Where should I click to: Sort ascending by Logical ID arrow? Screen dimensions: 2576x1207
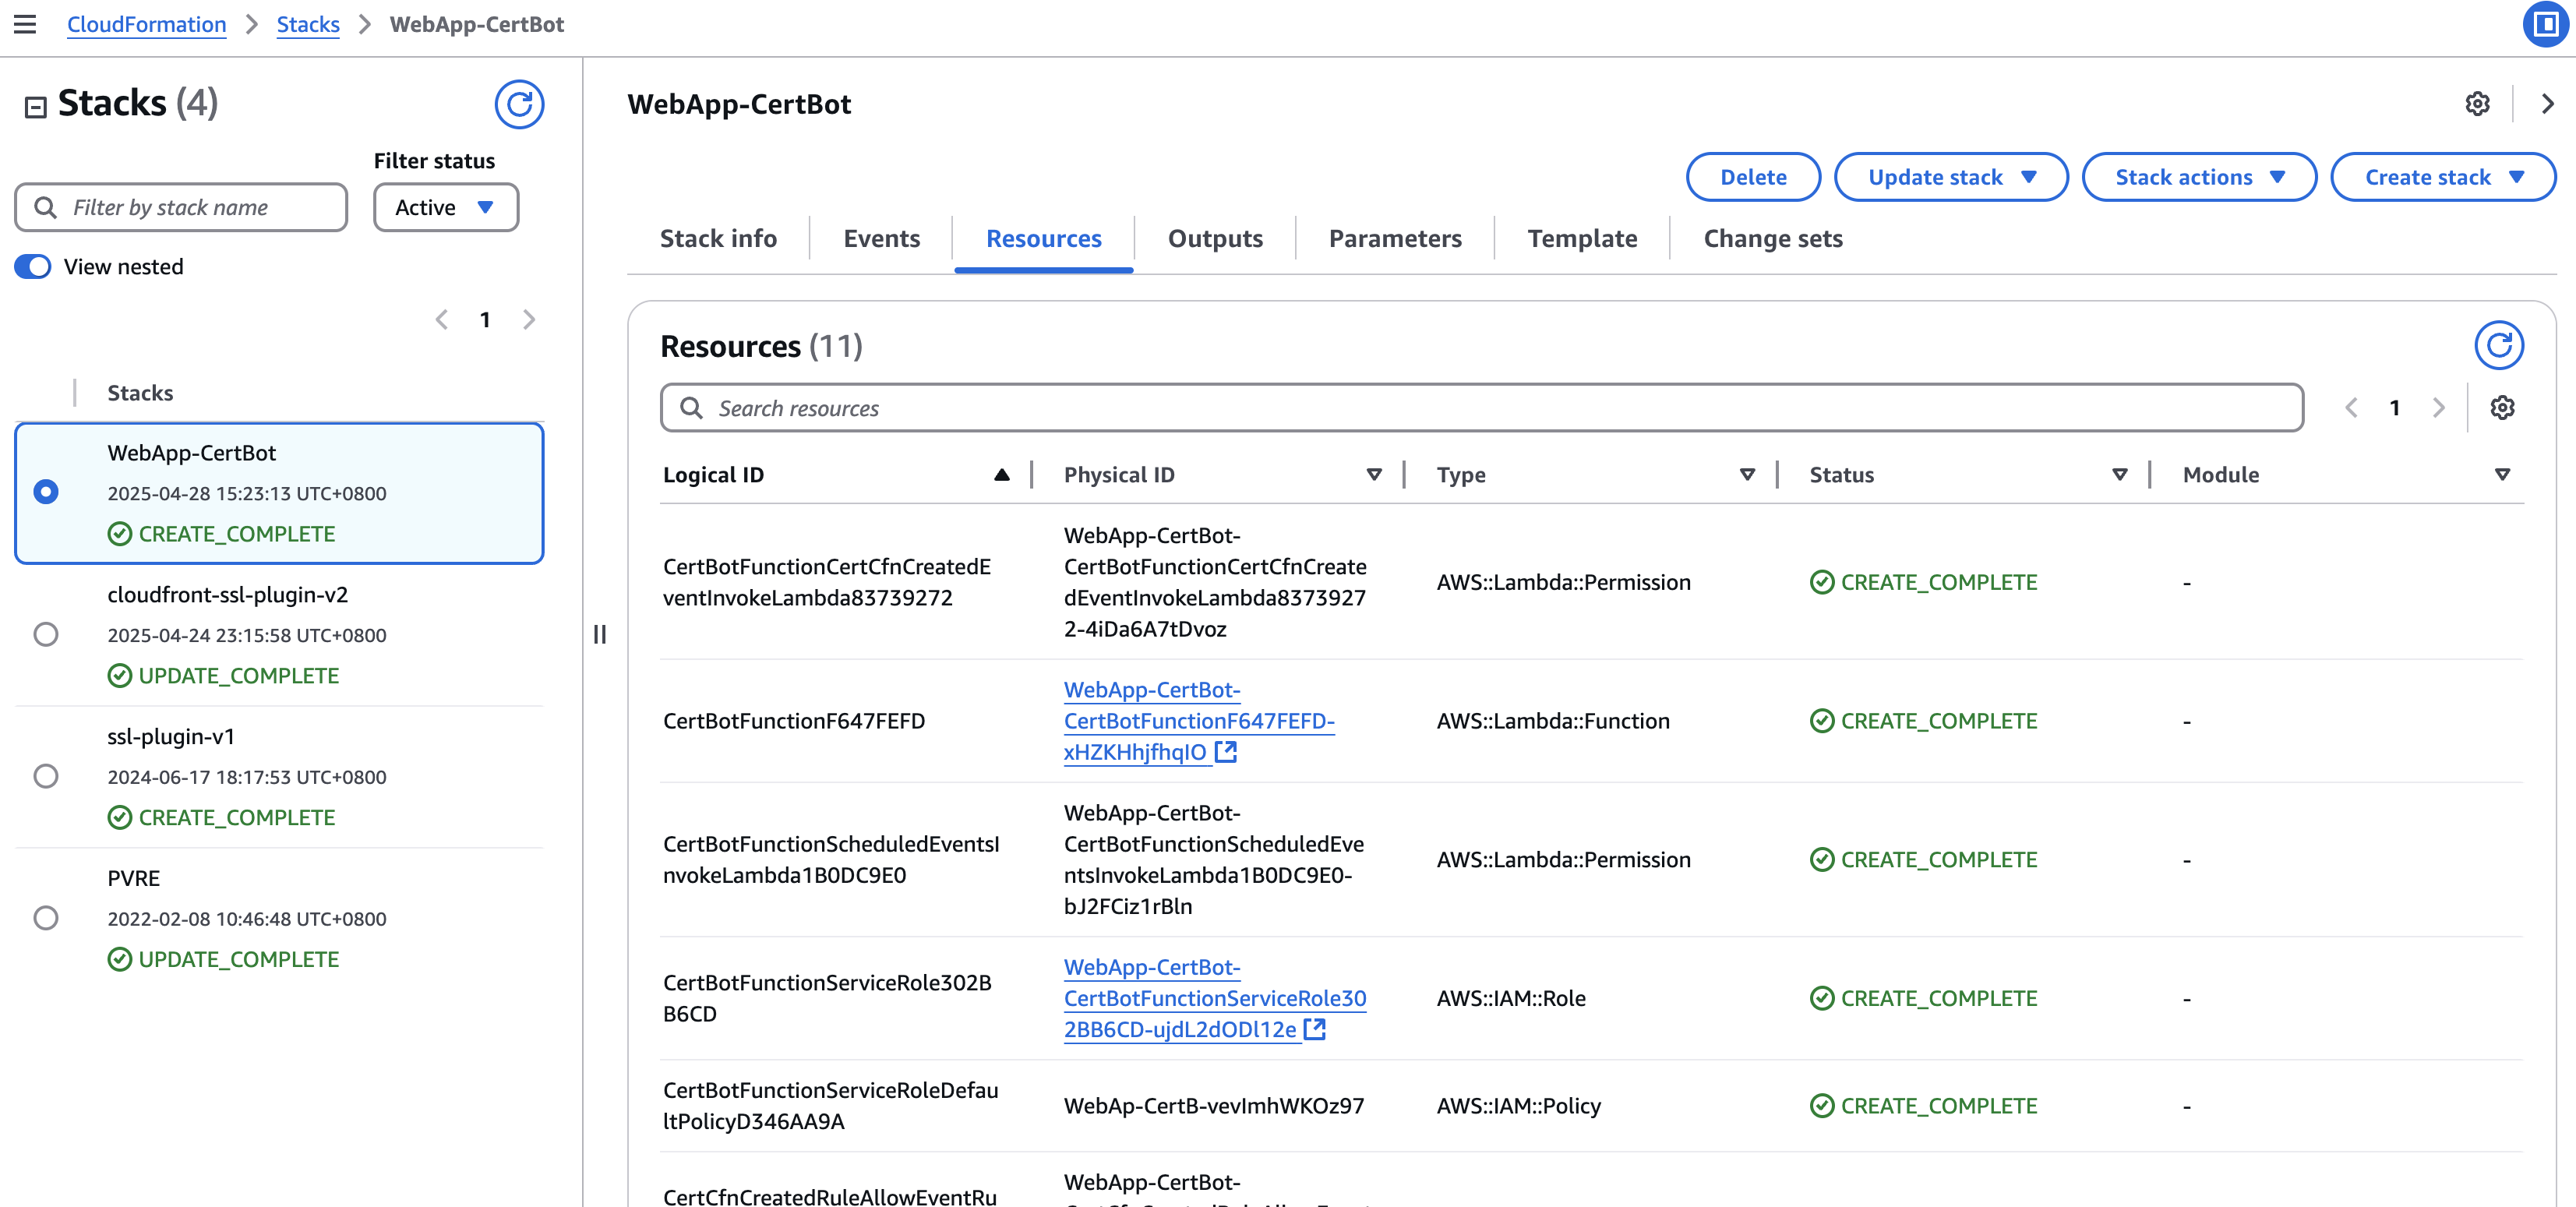pos(1002,475)
